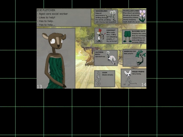Click the FABLED FRIEND title text

[x=138, y=72]
